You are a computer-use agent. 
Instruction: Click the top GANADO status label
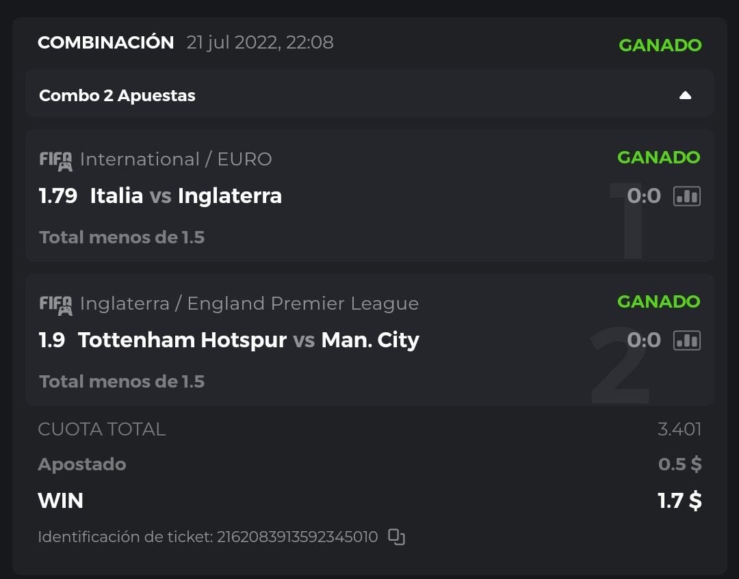[x=660, y=45]
